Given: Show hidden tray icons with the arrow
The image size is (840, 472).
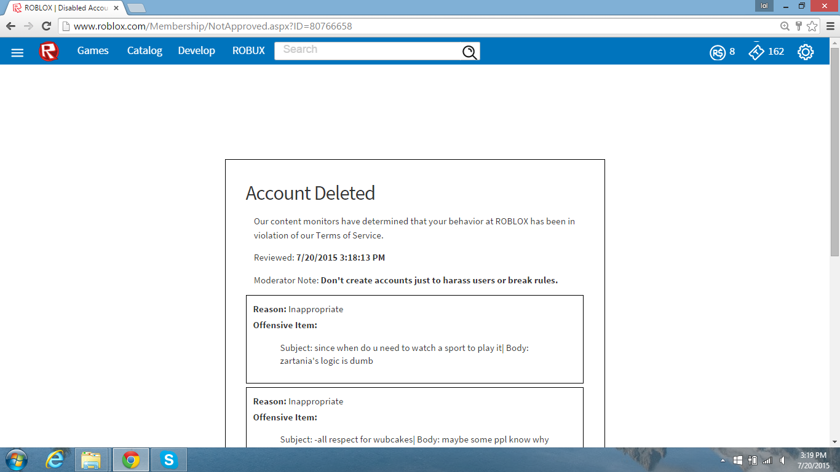Looking at the screenshot, I should [723, 460].
